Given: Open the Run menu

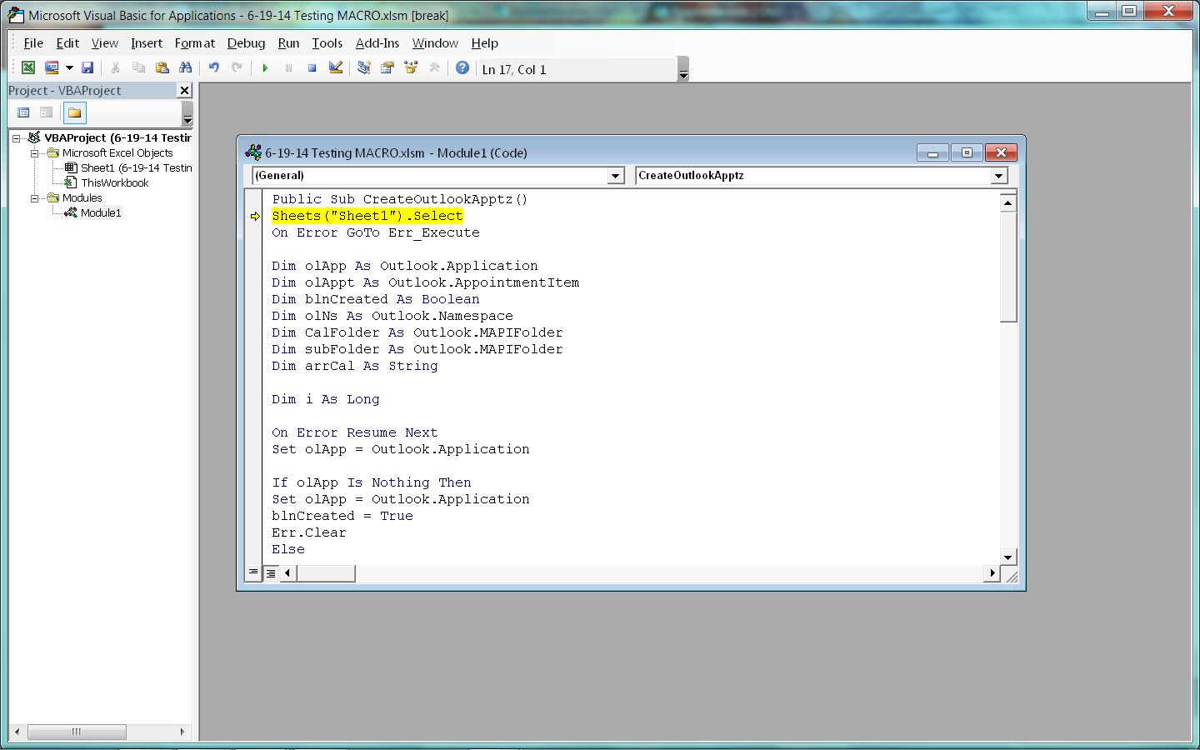Looking at the screenshot, I should [289, 43].
